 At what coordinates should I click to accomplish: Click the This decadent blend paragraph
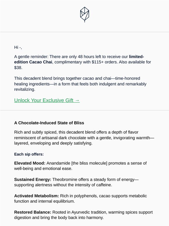(x=80, y=84)
